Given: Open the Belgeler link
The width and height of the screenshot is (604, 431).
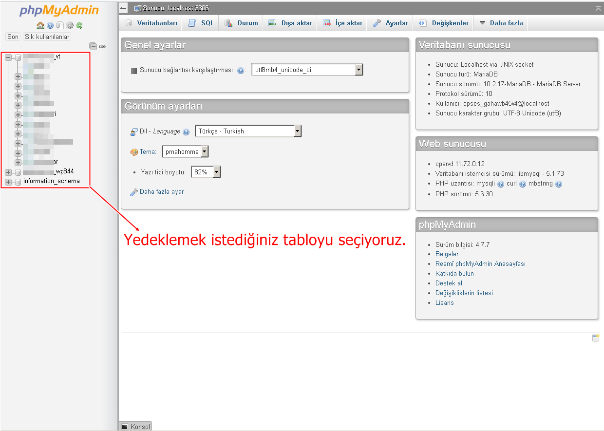Looking at the screenshot, I should pos(447,254).
